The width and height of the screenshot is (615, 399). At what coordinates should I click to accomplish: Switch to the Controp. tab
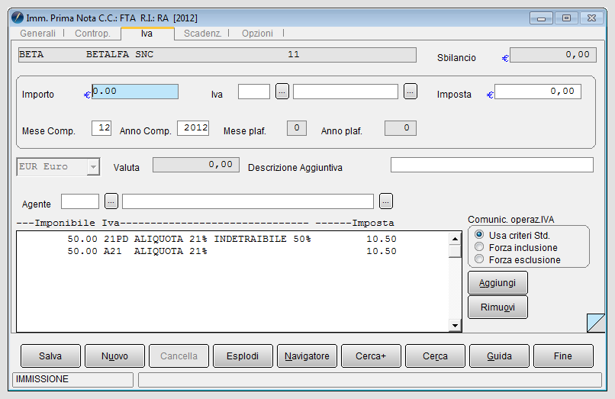[92, 34]
